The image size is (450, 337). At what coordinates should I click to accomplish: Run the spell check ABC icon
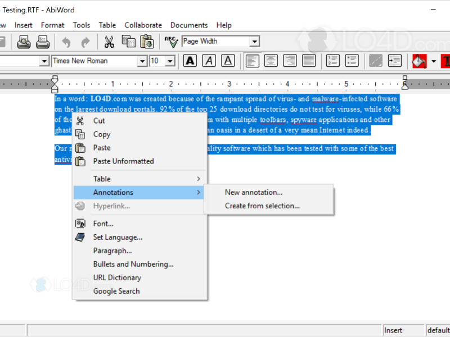[x=171, y=42]
